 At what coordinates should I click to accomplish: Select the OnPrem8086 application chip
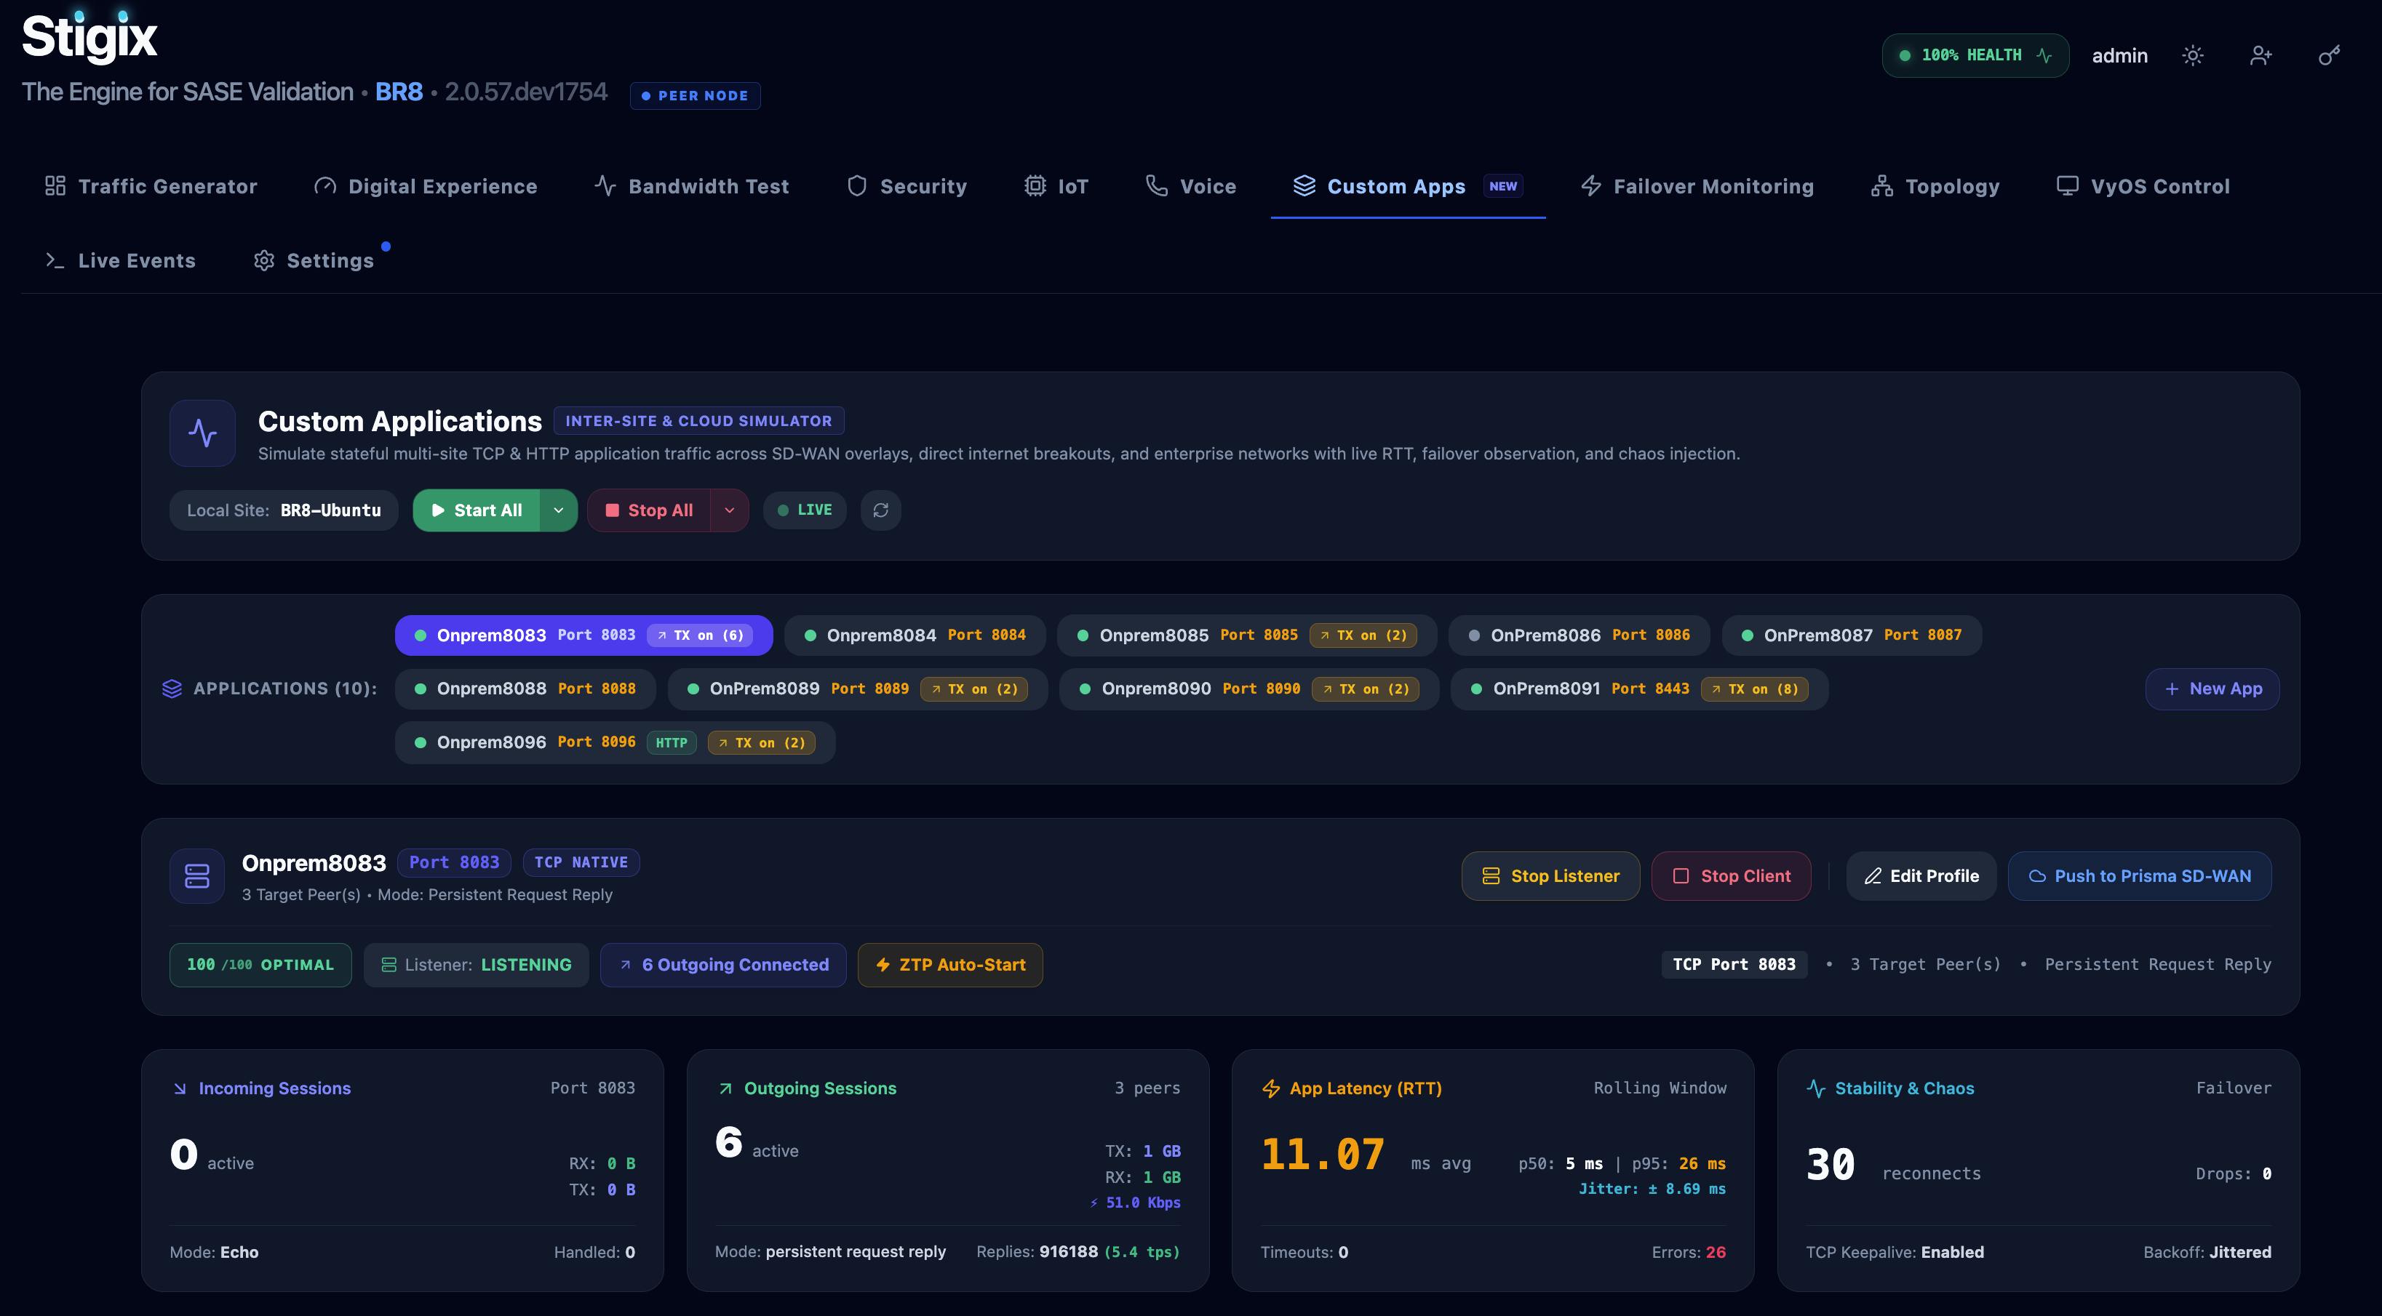coord(1580,635)
